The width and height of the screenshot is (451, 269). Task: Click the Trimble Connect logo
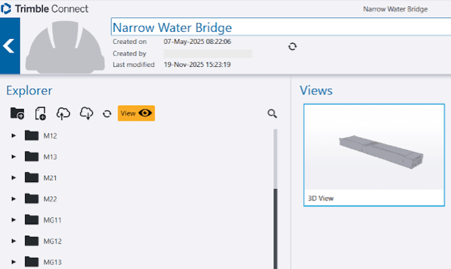[44, 9]
